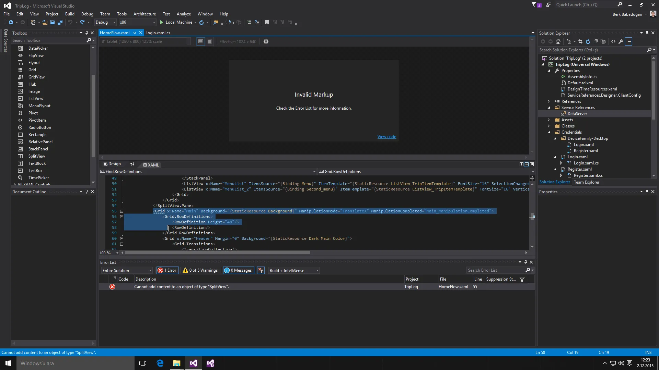Switch to Team Explorer tab
Viewport: 659px width, 370px height.
click(x=587, y=182)
